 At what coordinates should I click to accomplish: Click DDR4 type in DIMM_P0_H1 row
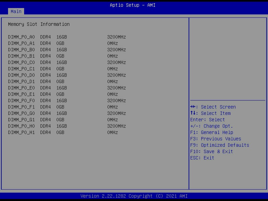[x=46, y=132]
